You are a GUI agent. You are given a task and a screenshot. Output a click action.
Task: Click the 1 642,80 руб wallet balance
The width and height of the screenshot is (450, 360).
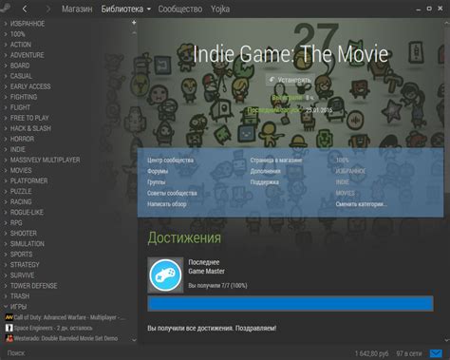point(371,353)
